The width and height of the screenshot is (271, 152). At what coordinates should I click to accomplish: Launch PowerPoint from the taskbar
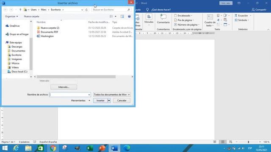[x=102, y=148]
